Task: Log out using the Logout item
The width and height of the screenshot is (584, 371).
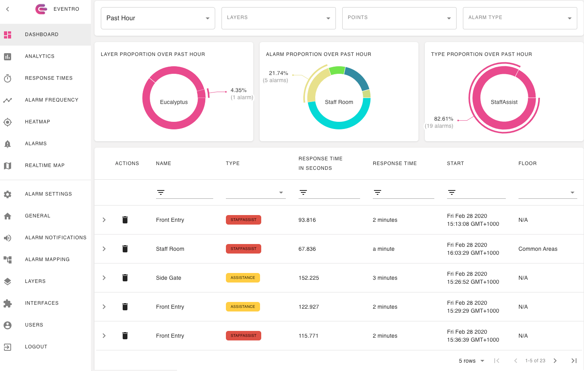Action: [46, 347]
